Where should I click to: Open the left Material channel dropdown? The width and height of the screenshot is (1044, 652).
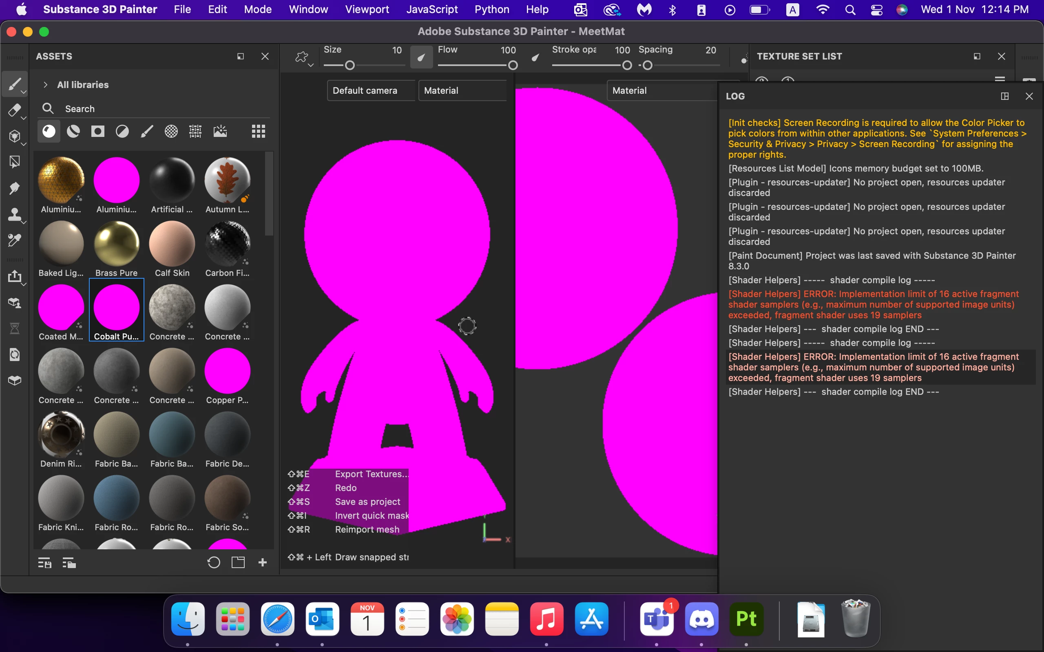(x=462, y=90)
